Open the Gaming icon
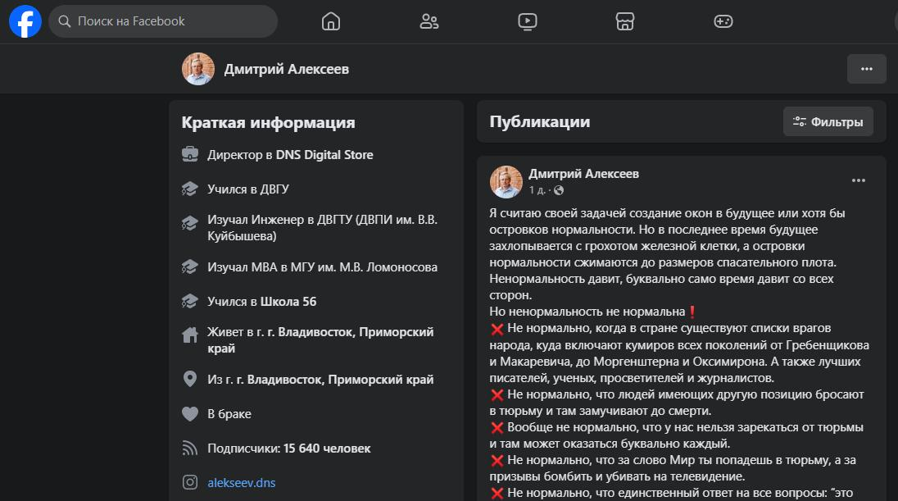 pyautogui.click(x=723, y=21)
